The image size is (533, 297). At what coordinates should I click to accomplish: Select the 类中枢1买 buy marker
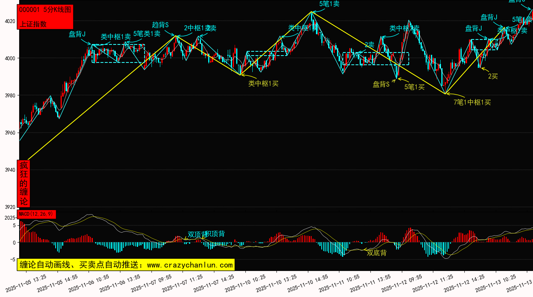[263, 84]
